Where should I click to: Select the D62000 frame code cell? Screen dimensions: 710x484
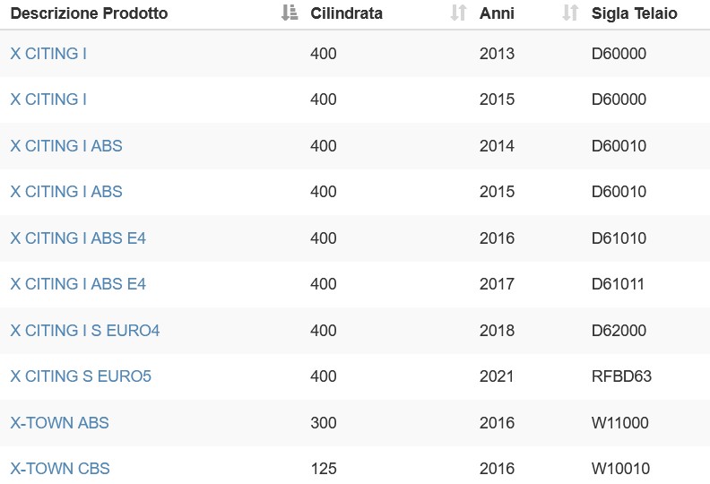click(619, 331)
